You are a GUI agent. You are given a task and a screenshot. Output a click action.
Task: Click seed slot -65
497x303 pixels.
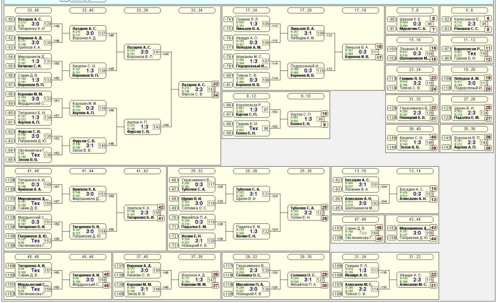(10, 159)
